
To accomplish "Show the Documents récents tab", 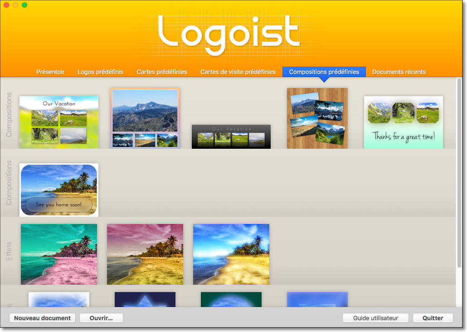I will click(x=399, y=72).
